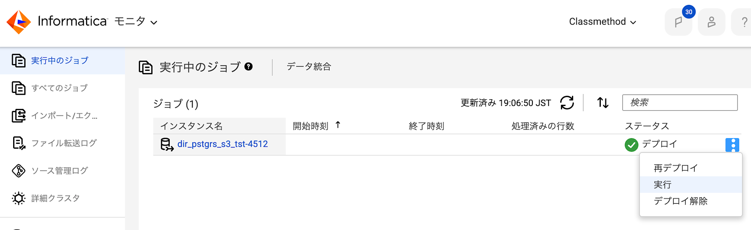The width and height of the screenshot is (751, 230).
Task: Click the three-dot actions button for the job
Action: click(x=732, y=145)
